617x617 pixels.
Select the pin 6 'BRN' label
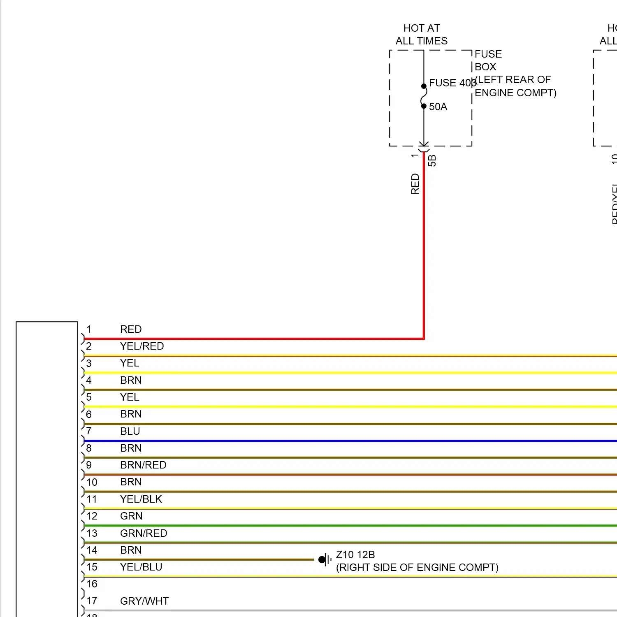(131, 414)
